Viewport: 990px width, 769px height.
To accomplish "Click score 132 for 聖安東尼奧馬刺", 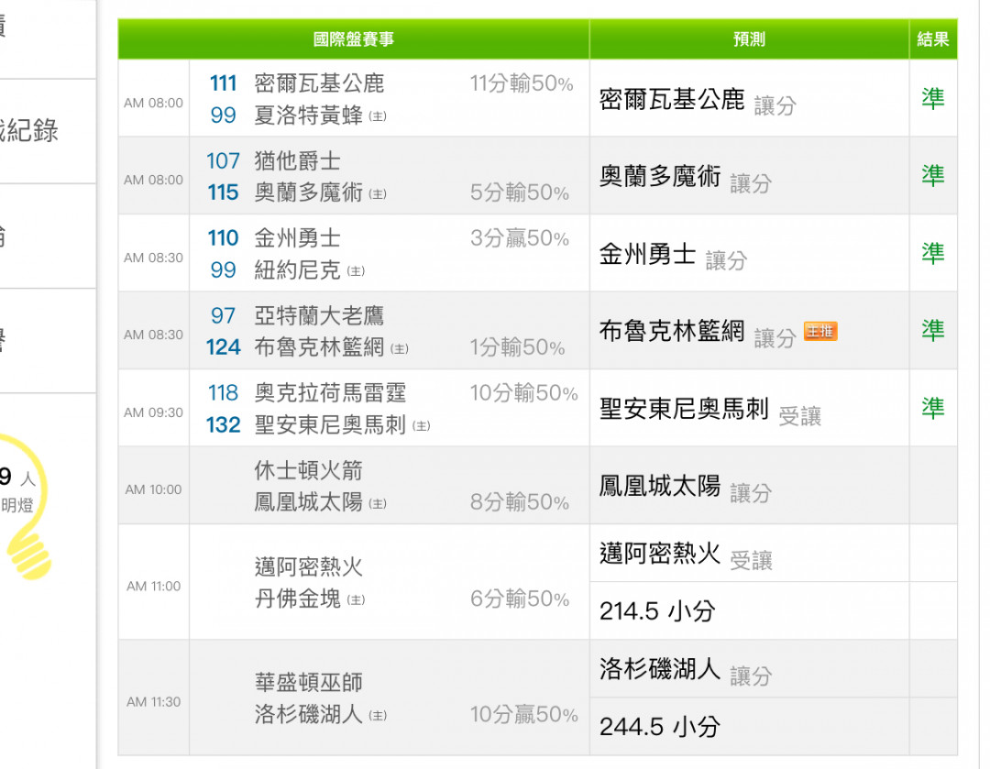I will click(223, 425).
